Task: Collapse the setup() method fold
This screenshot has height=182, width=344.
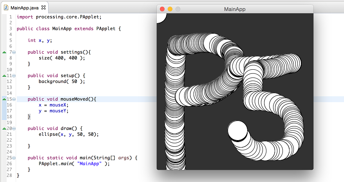Action: [x=14, y=76]
